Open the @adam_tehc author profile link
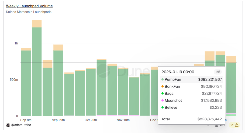 (21, 125)
